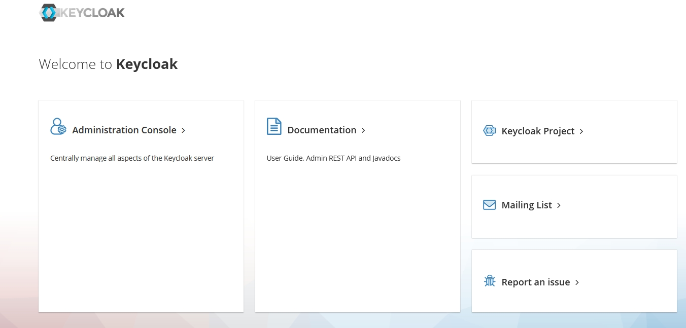This screenshot has height=328, width=686.
Task: Click the Documentation page icon
Action: pos(274,127)
